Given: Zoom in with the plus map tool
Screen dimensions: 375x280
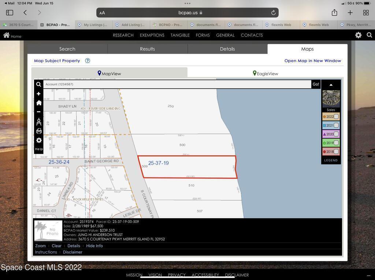Looking at the screenshot, I should tap(38, 94).
